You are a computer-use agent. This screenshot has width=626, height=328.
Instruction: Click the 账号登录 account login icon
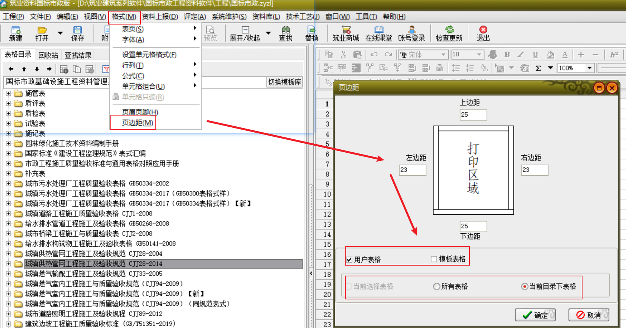pyautogui.click(x=412, y=30)
